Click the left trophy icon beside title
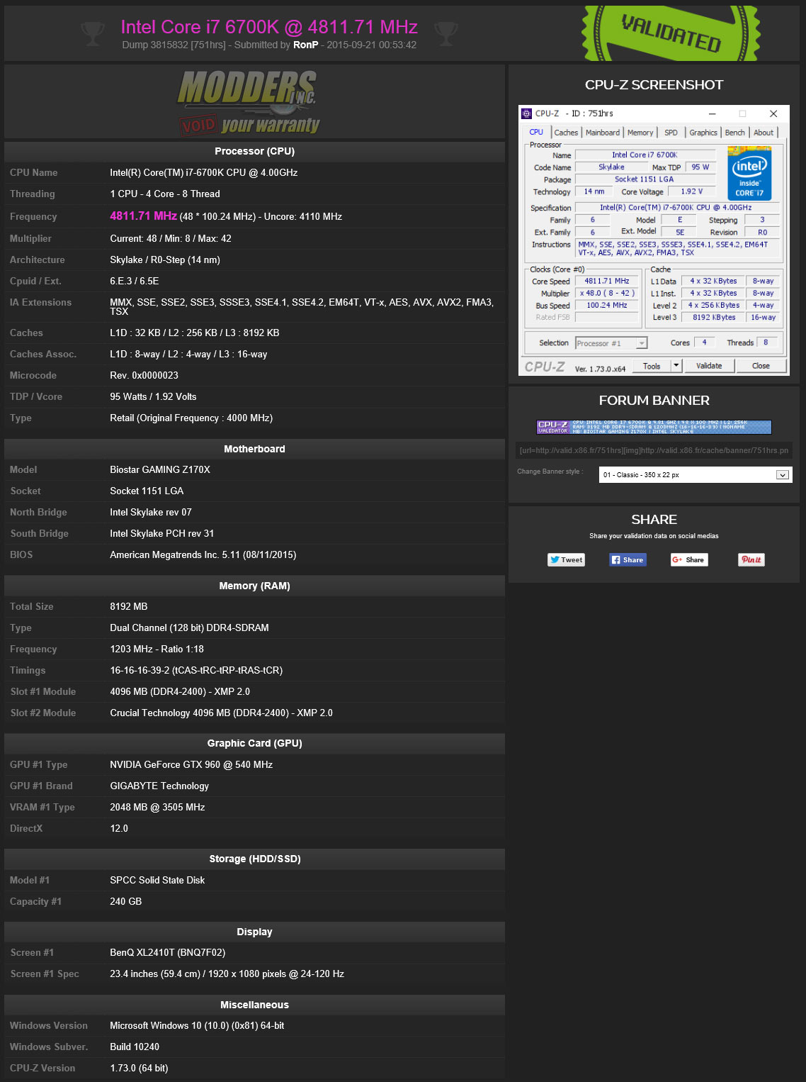The width and height of the screenshot is (806, 1082). click(x=93, y=33)
